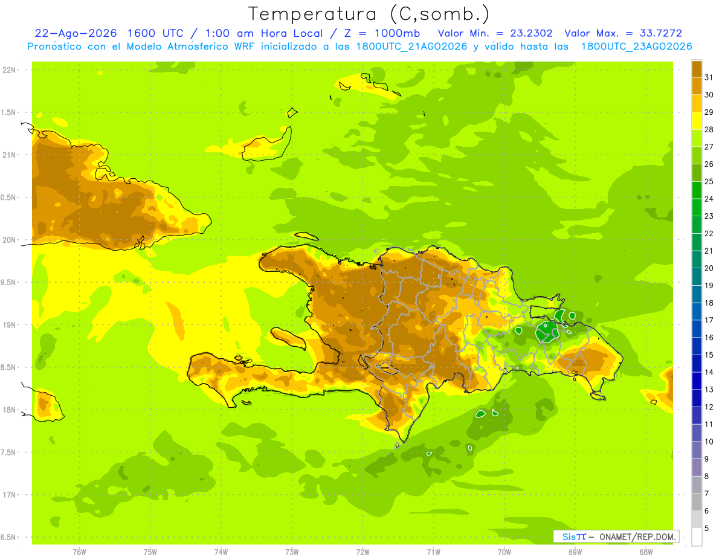Click the clipped "8.5N" latitude label
The height and width of the screenshot is (560, 725).
(x=9, y=367)
